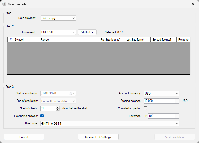Click the # column header
Image resolution: width=199 pixels, height=143 pixels.
[x=10, y=40]
